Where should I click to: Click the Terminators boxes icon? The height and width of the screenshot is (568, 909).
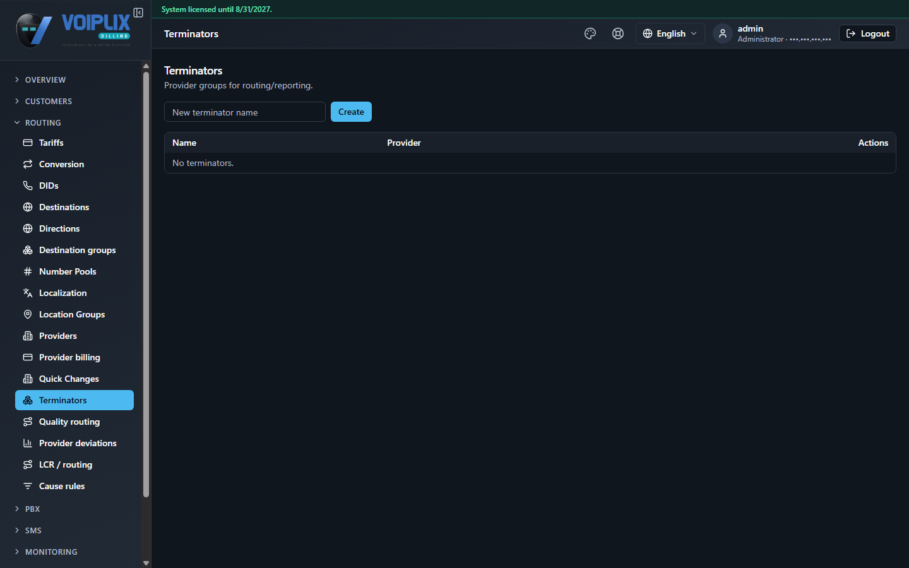(28, 400)
